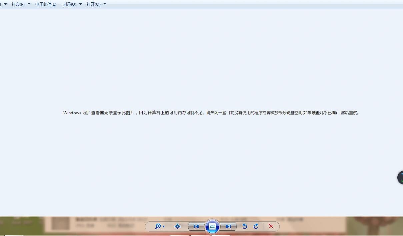Skip to the next picture
Image resolution: width=403 pixels, height=236 pixels.
[228, 226]
